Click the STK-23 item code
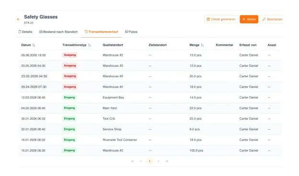Image resolution: width=299 pixels, height=176 pixels. 29,23
